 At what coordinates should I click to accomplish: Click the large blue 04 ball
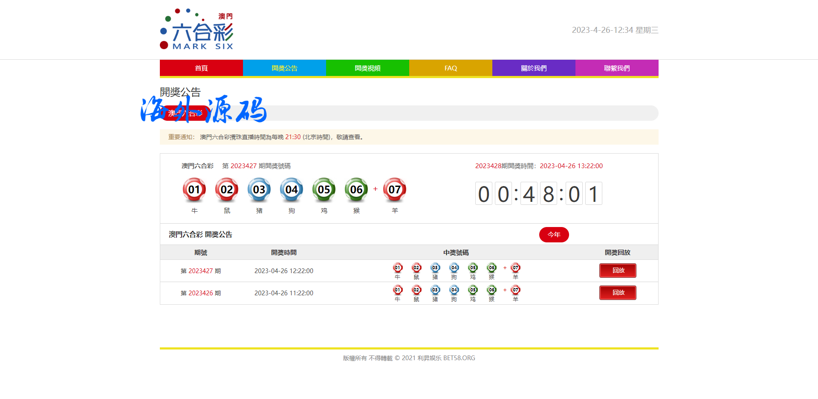pos(292,189)
